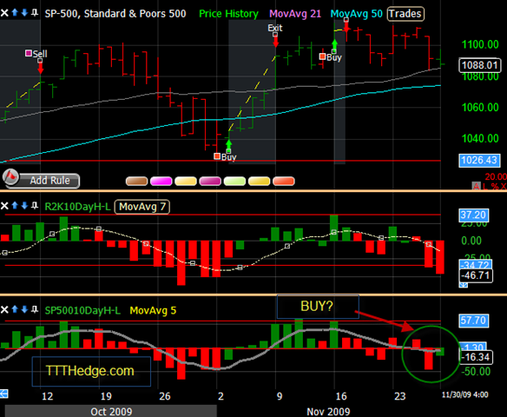Pick the orange-red rule swatch

point(284,182)
